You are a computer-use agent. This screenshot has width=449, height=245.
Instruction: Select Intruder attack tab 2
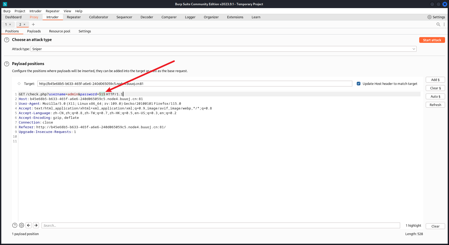pyautogui.click(x=20, y=25)
